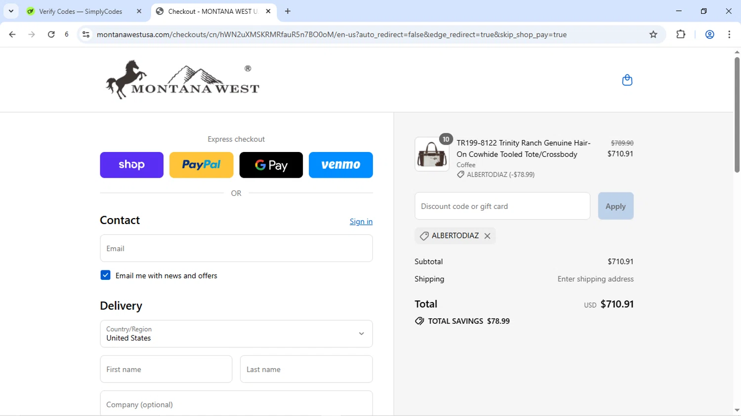Remove the ALBERTODIAZ discount code

tap(487, 236)
